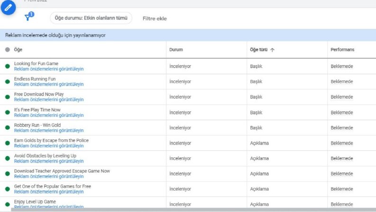Image resolution: width=376 pixels, height=212 pixels.
Task: Sort by the Durum column header
Action: 176,49
